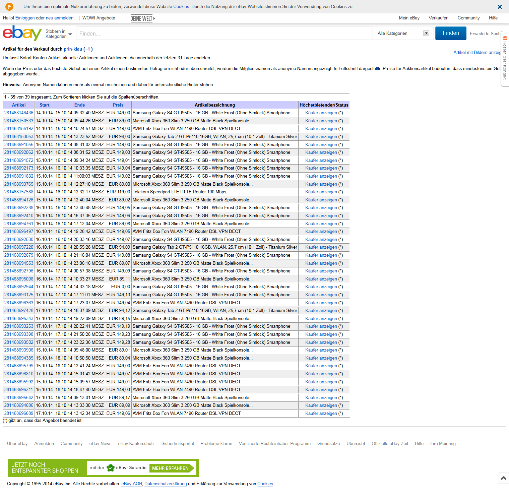The height and width of the screenshot is (504, 509).
Task: Click Käufer anzeigen for Telekom Speedport row
Action: point(321,192)
